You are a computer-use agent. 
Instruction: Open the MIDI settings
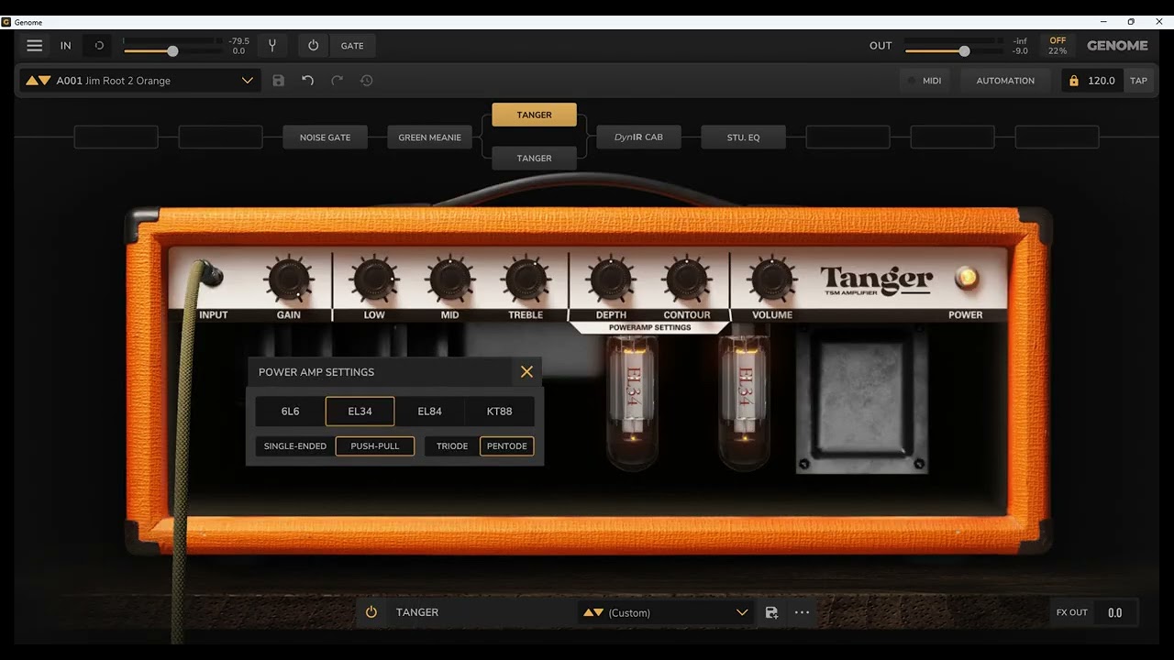point(925,81)
